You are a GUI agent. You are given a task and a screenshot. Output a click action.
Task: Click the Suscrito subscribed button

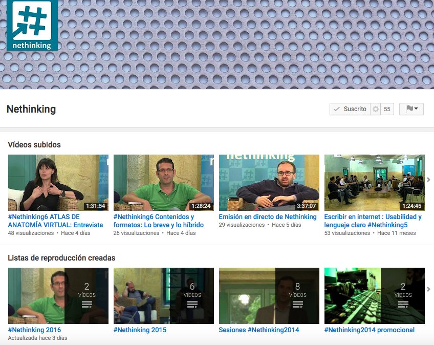coord(350,109)
